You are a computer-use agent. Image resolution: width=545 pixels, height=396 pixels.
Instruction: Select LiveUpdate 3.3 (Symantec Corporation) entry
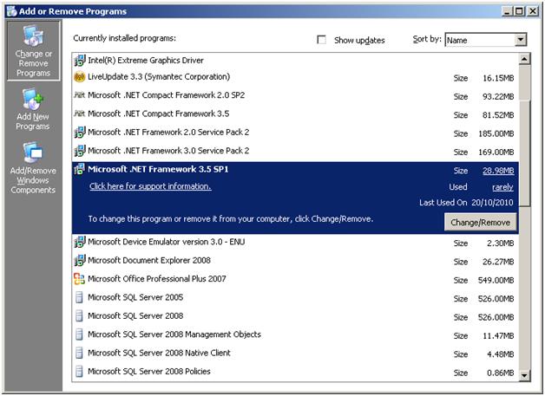point(295,77)
